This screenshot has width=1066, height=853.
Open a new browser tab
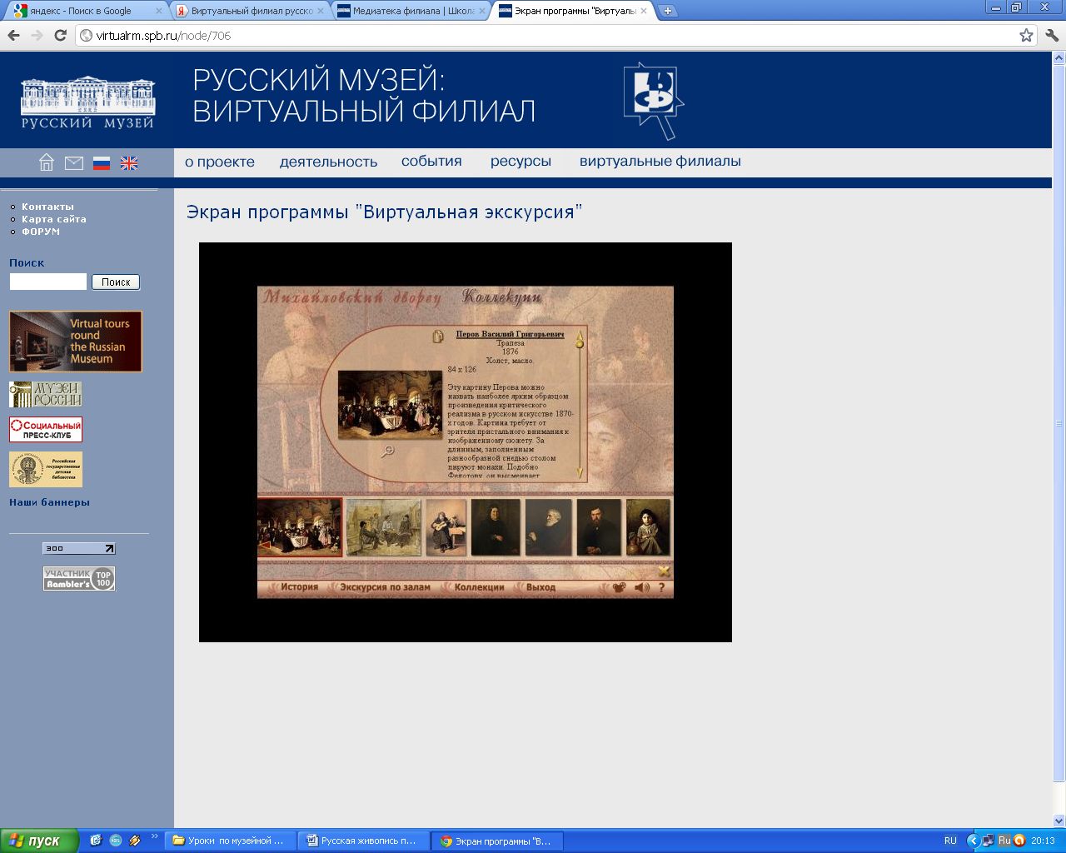coord(667,11)
